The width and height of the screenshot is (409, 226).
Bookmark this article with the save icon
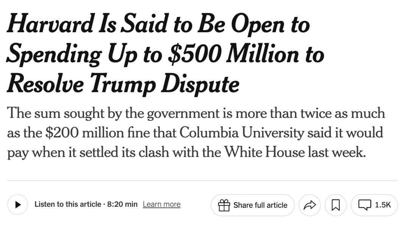pos(336,205)
